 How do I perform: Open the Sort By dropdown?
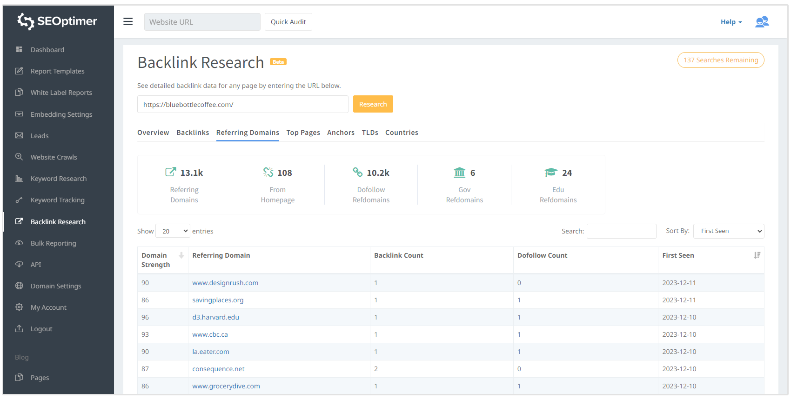(729, 231)
